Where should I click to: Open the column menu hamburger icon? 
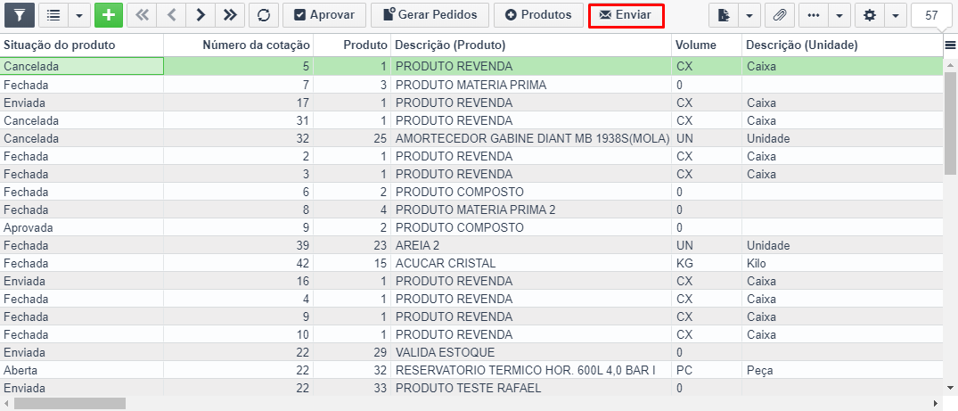click(950, 45)
